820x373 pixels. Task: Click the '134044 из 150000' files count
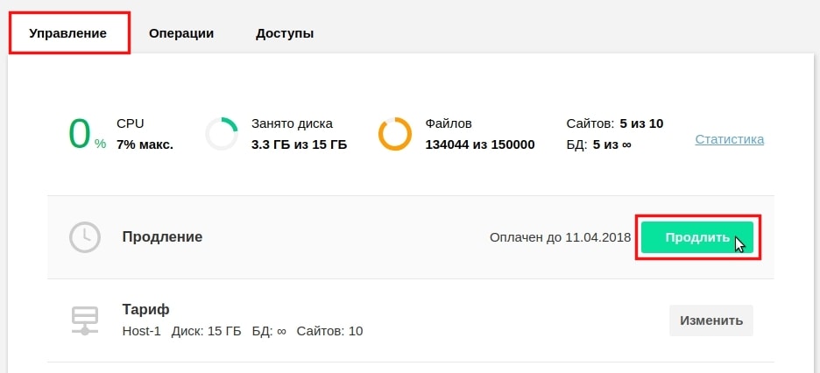coord(480,144)
